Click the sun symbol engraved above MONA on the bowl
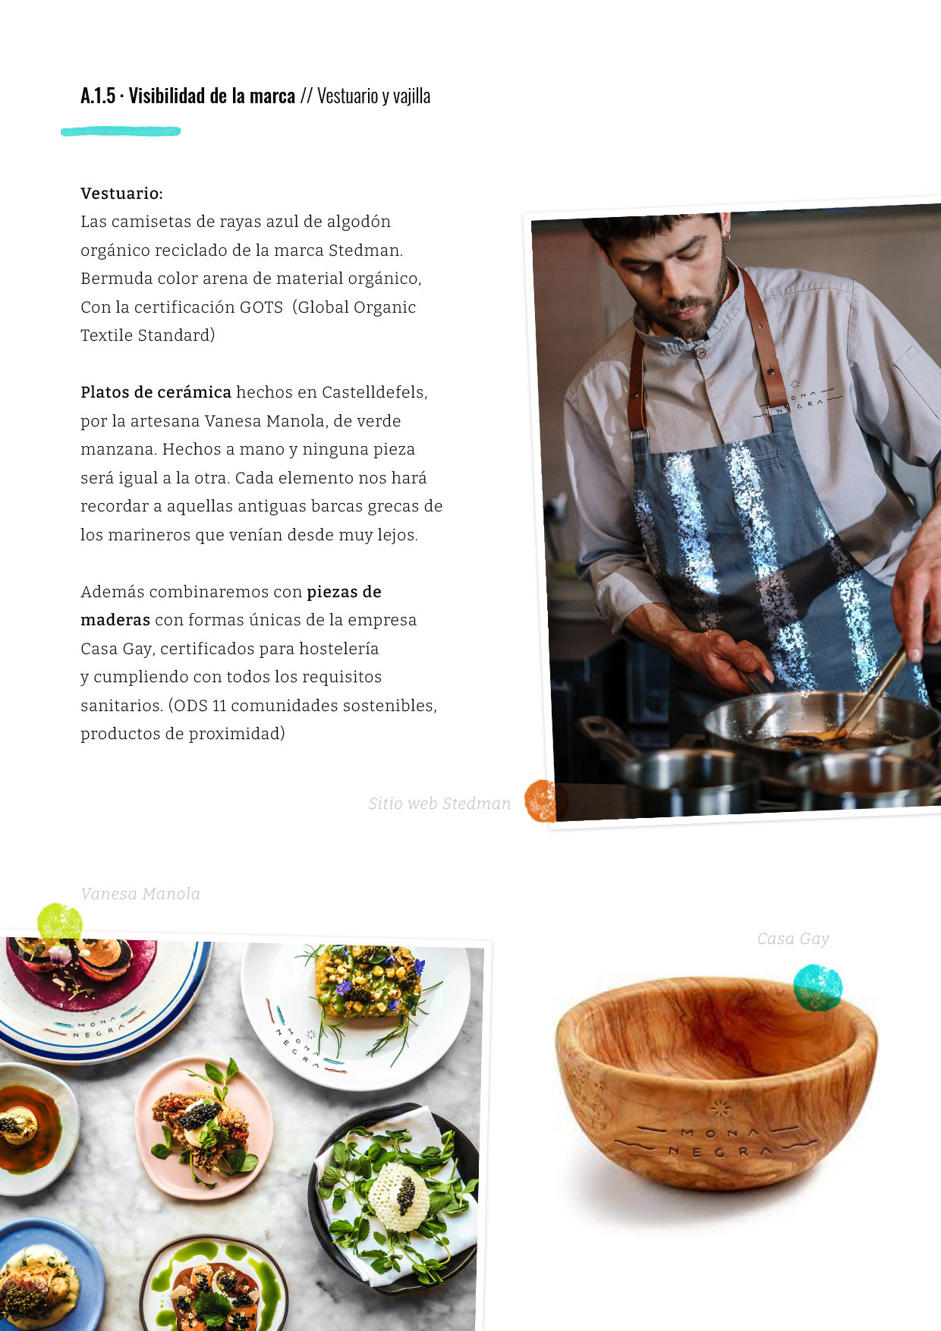Screen dimensions: 941x1331 click(720, 1108)
